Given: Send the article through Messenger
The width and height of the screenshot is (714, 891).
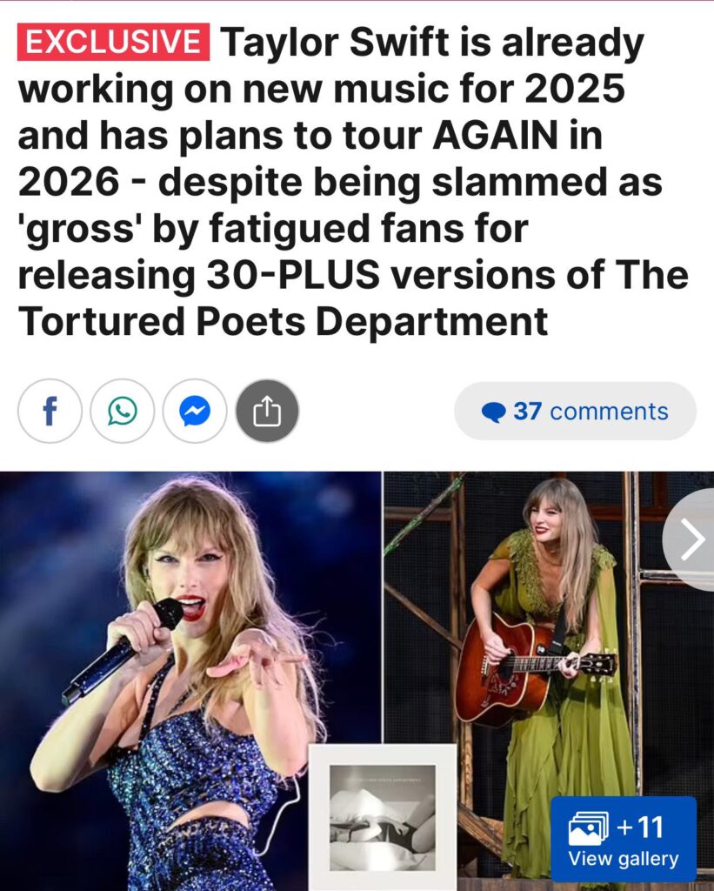Looking at the screenshot, I should point(195,411).
